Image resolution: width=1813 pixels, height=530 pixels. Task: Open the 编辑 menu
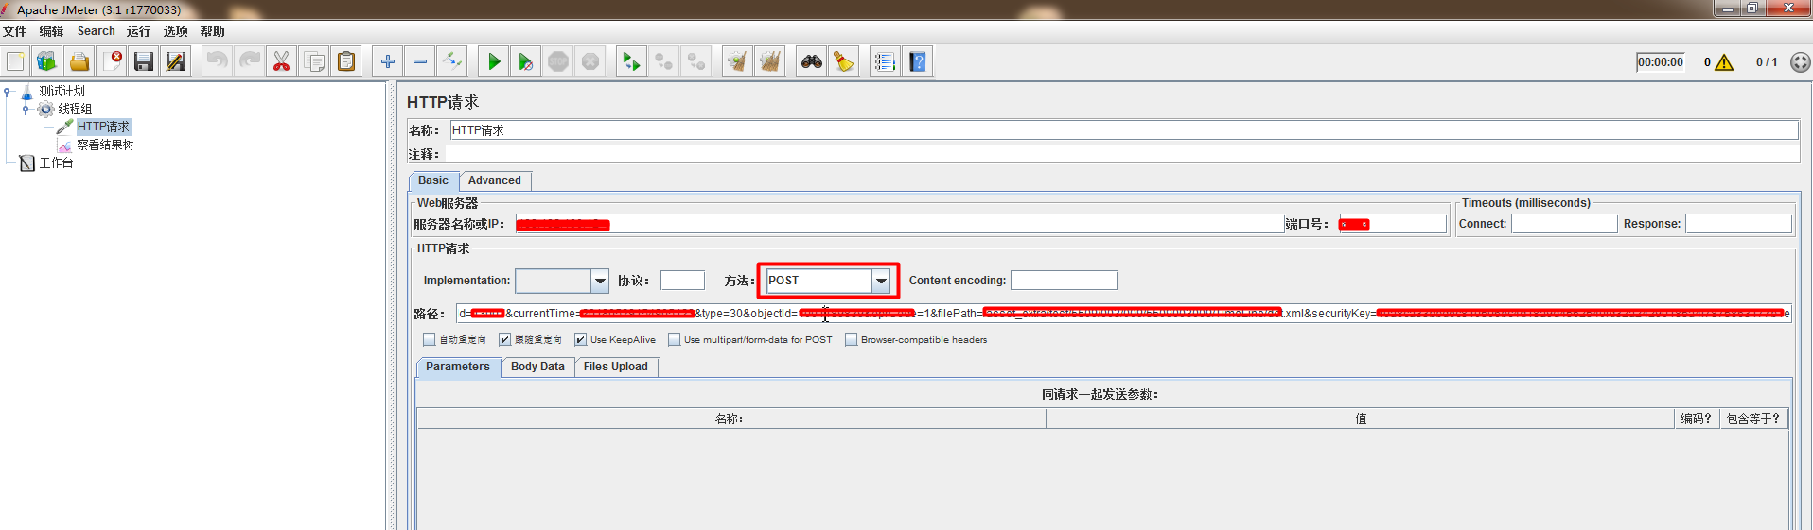pos(51,31)
